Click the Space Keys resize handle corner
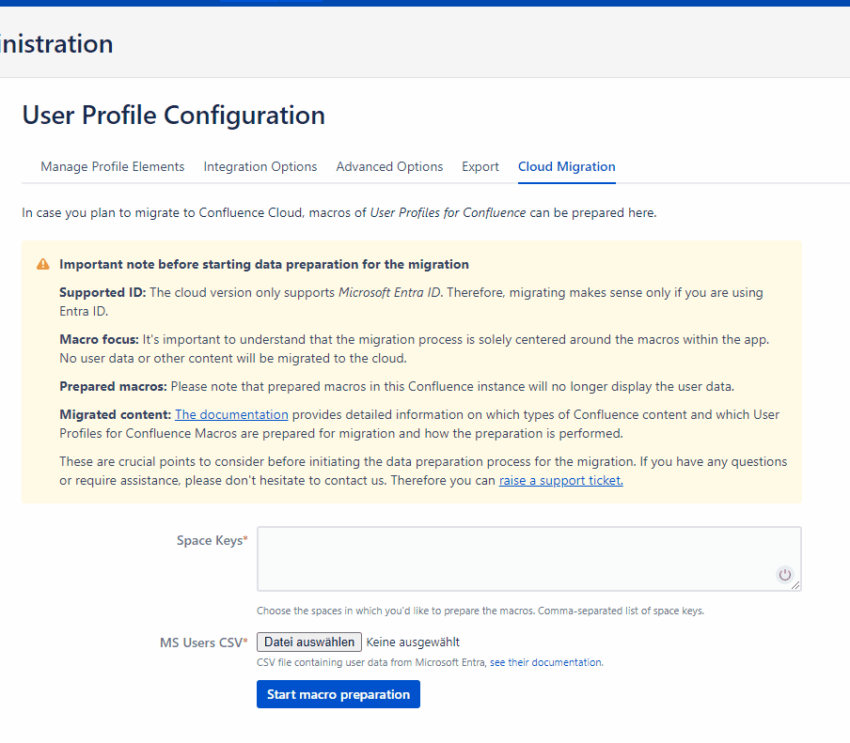 795,585
